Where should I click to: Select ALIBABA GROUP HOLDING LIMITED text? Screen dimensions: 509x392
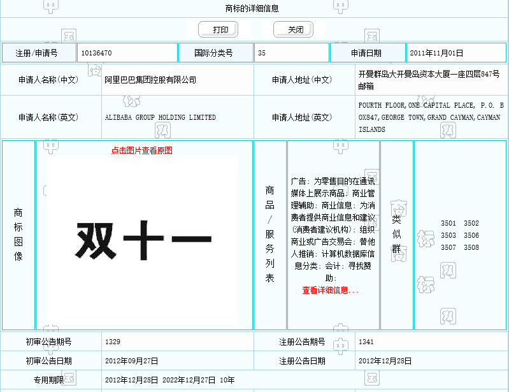(x=161, y=117)
